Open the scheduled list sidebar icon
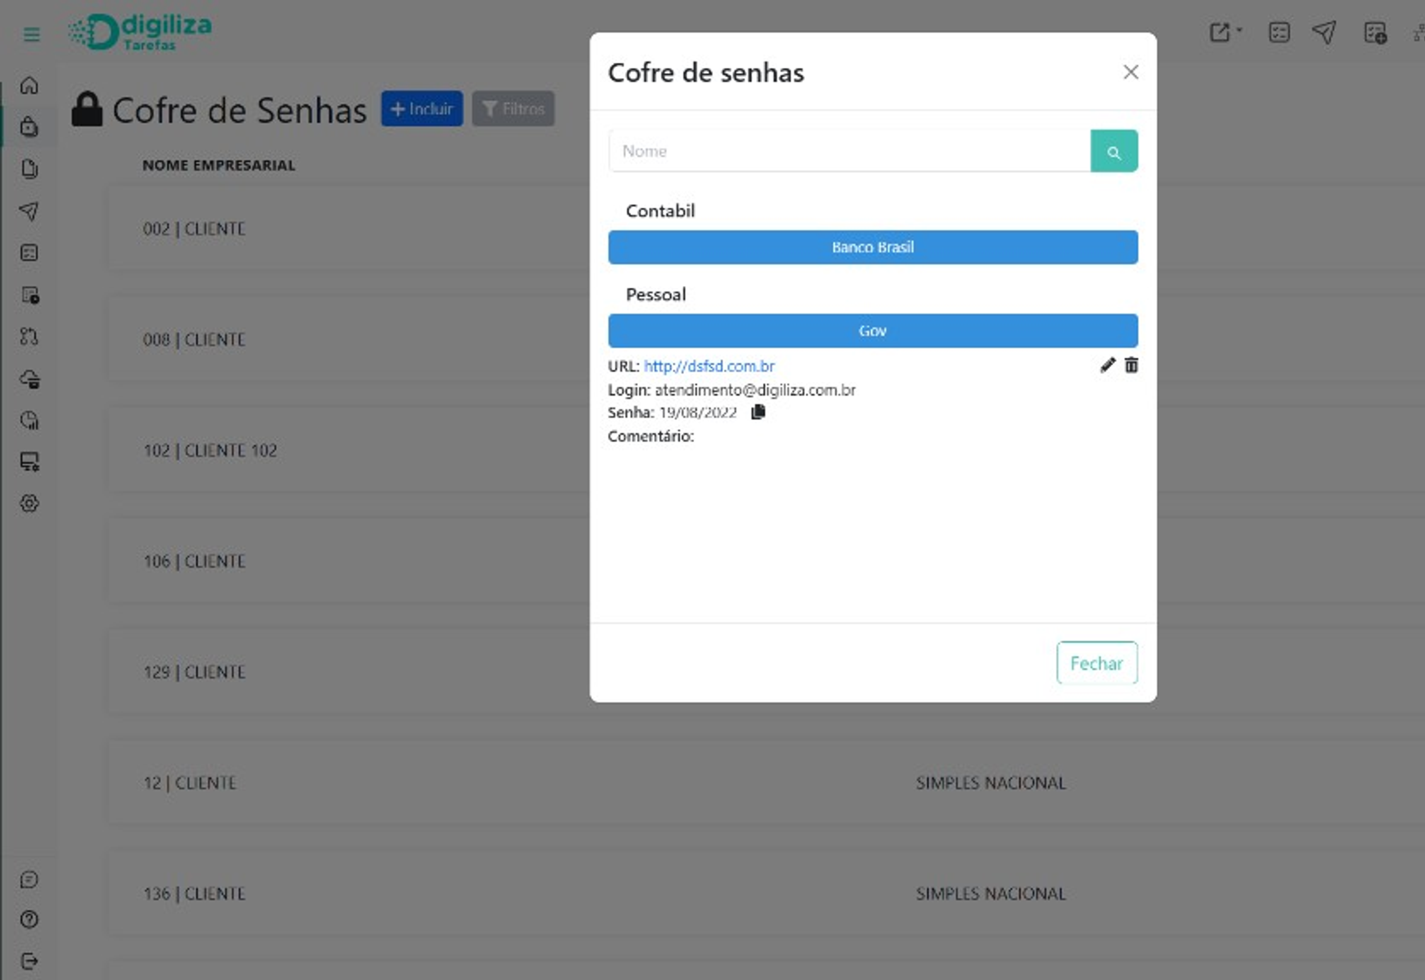Image resolution: width=1425 pixels, height=980 pixels. (x=29, y=295)
